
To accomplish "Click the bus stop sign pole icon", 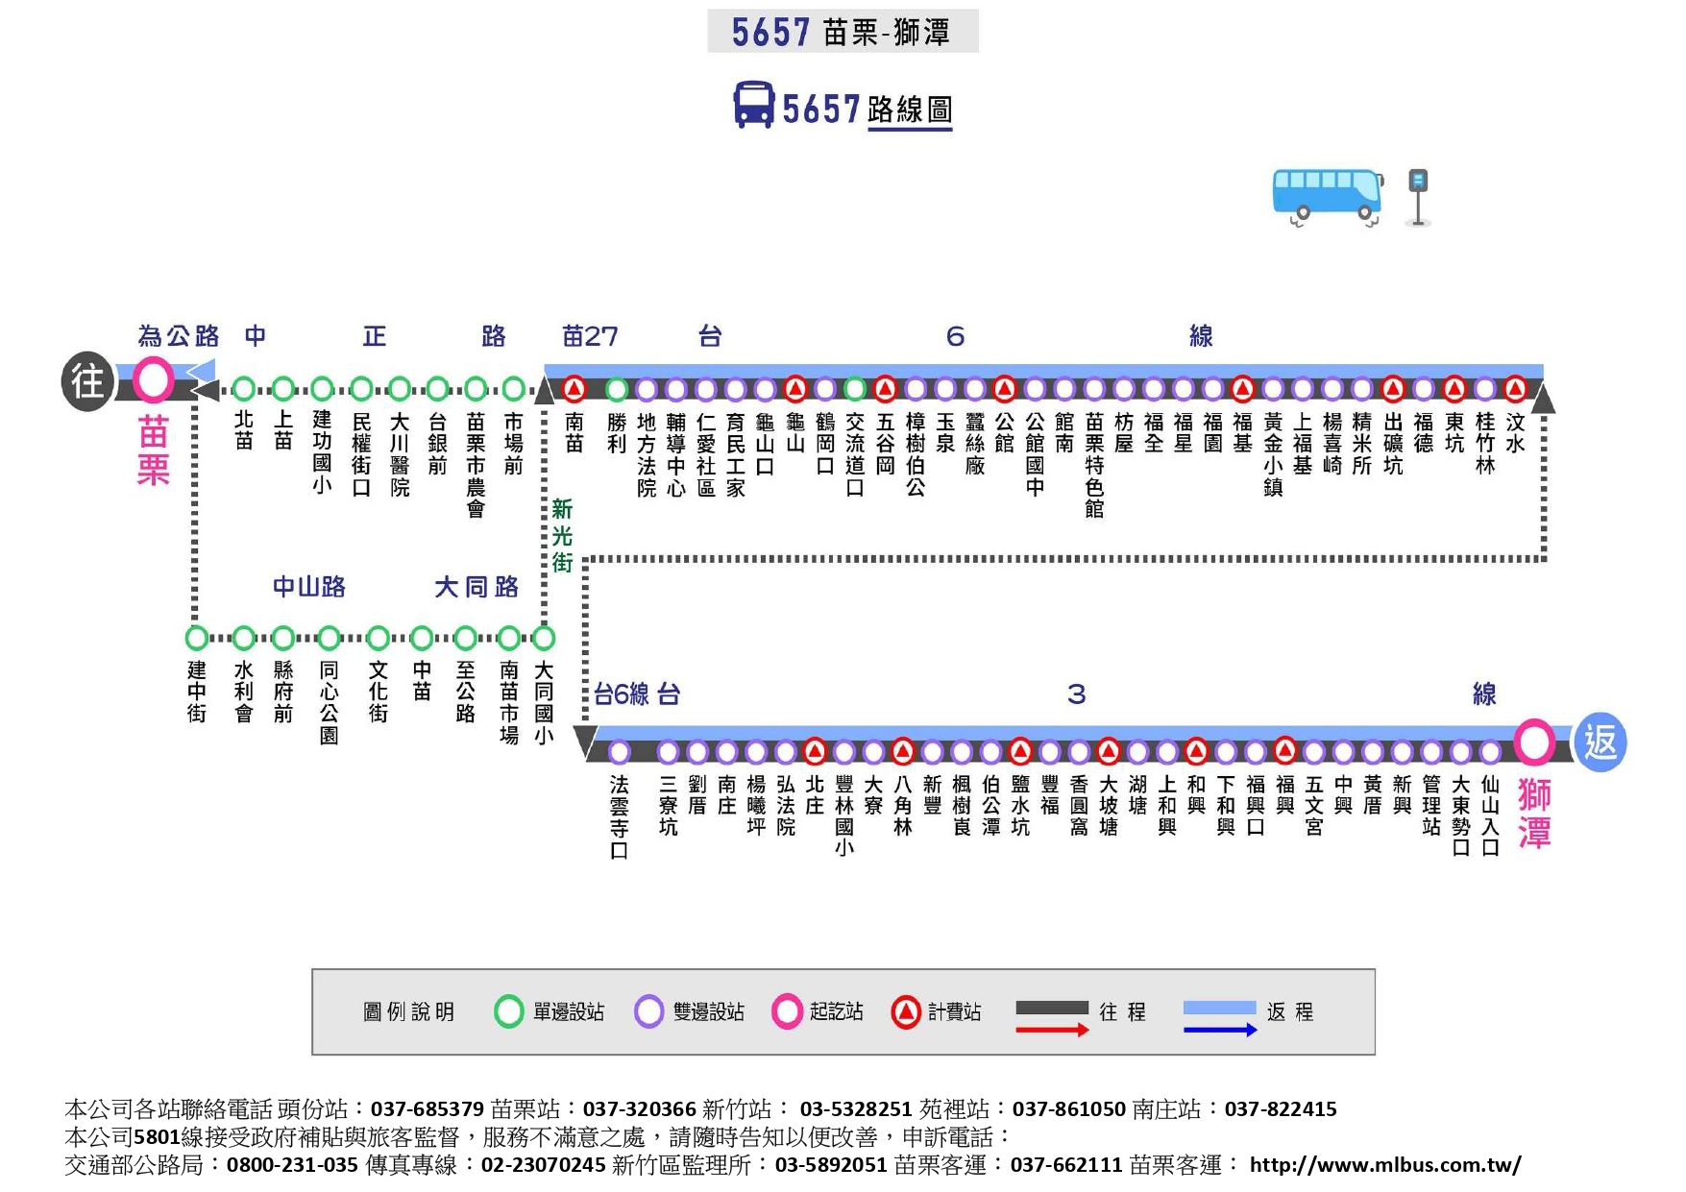I will 1418,197.
